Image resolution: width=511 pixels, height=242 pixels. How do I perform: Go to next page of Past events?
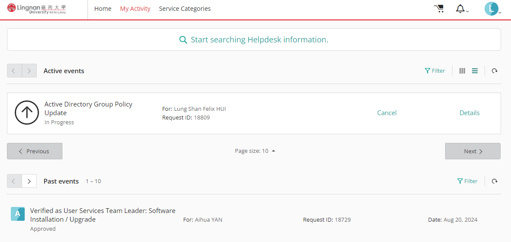click(29, 181)
